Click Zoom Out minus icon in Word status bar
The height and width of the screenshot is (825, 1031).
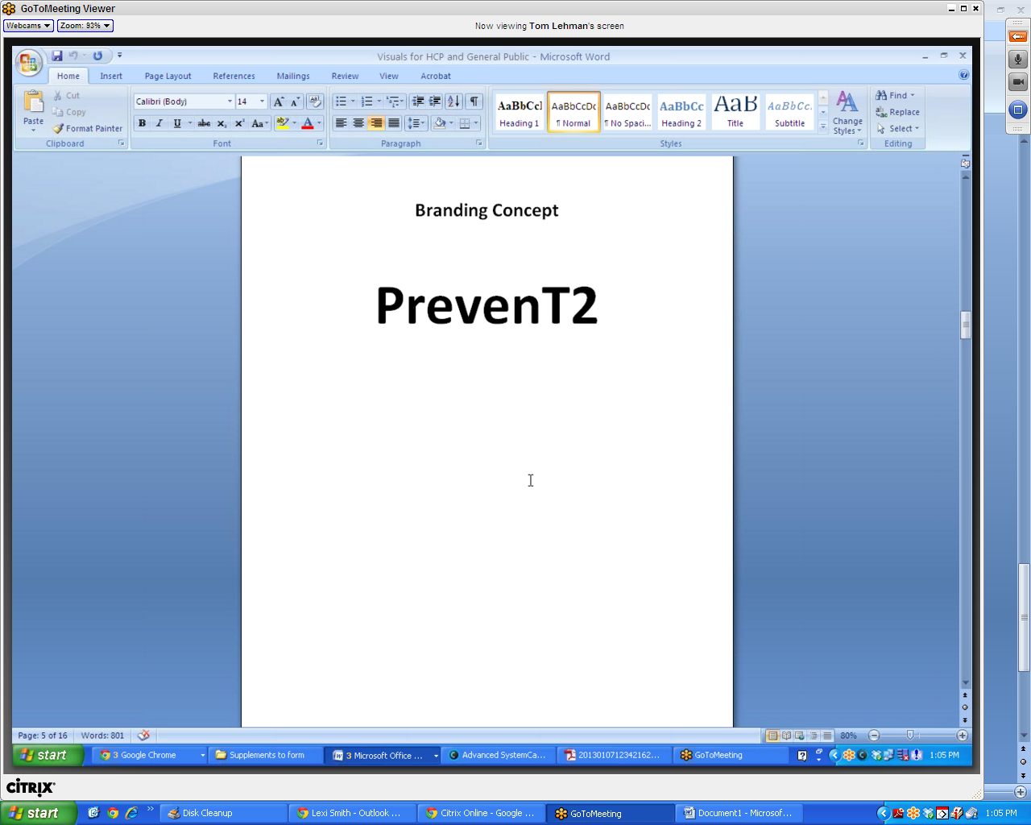click(874, 736)
